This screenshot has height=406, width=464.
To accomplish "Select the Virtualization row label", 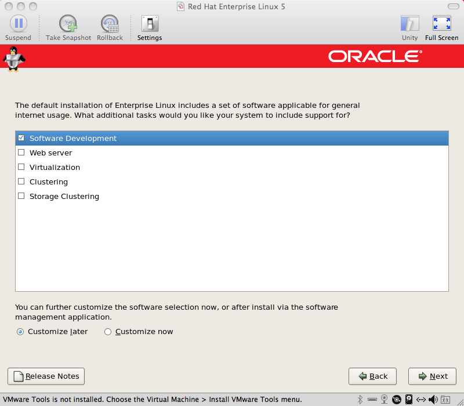I will [x=55, y=167].
